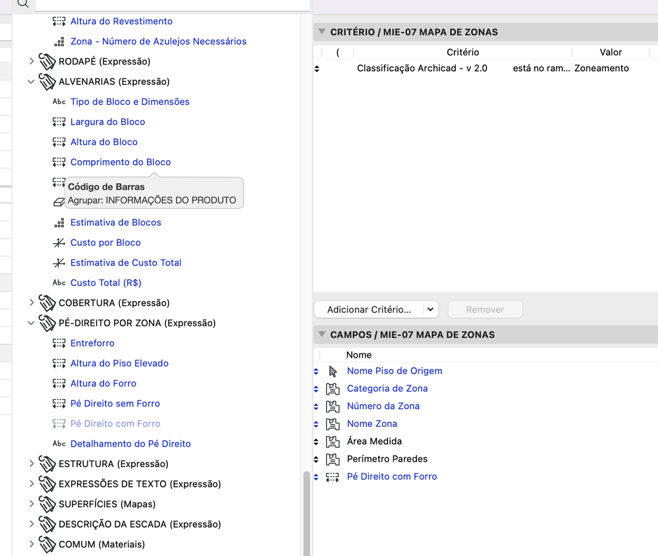The image size is (658, 556).
Task: Expand the ESTRUTURA (Expressão) group
Action: coord(32,463)
